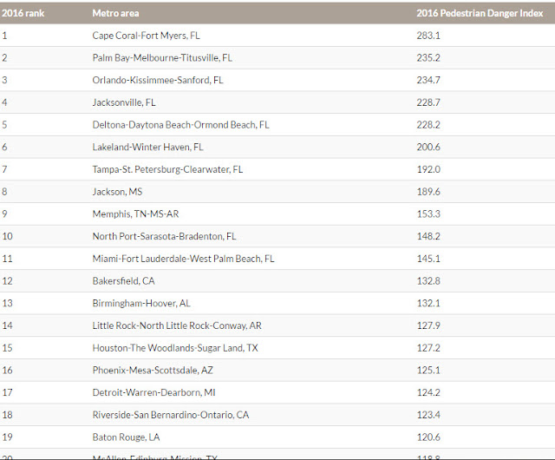Click the Bakersfield, CA metro name
The image size is (555, 460).
(123, 281)
